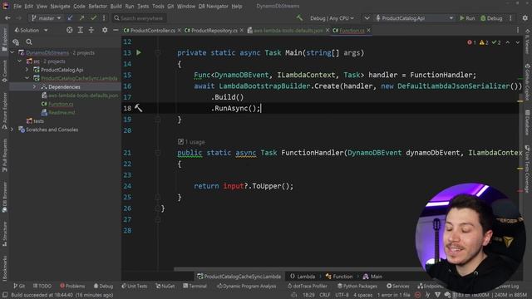Click the Run button

(467, 18)
